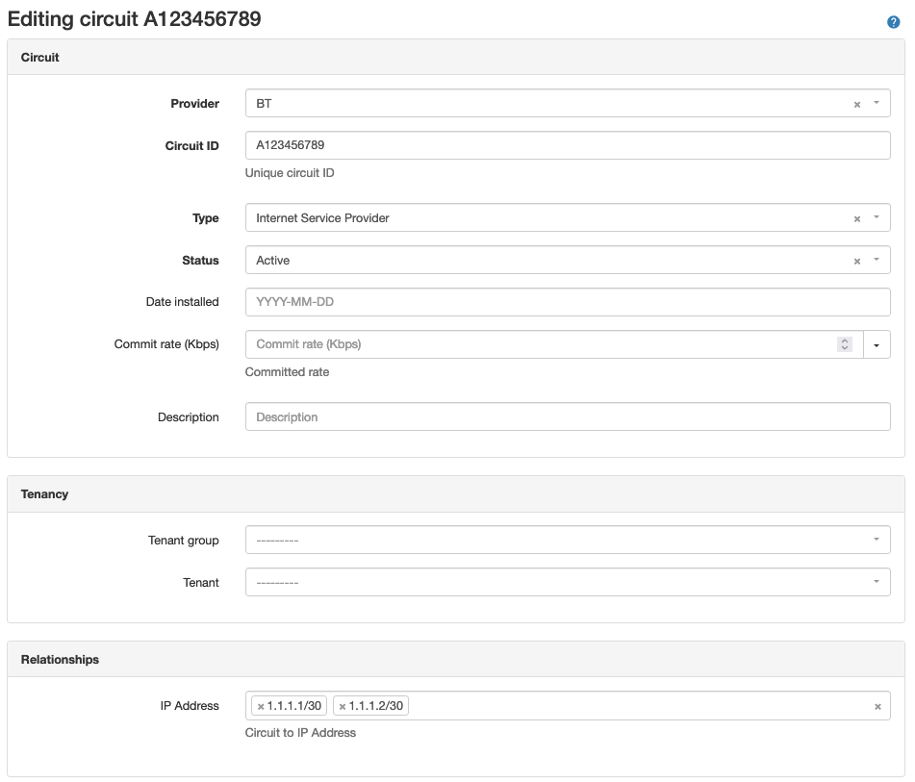Use the Commit rate number stepper

pyautogui.click(x=845, y=344)
